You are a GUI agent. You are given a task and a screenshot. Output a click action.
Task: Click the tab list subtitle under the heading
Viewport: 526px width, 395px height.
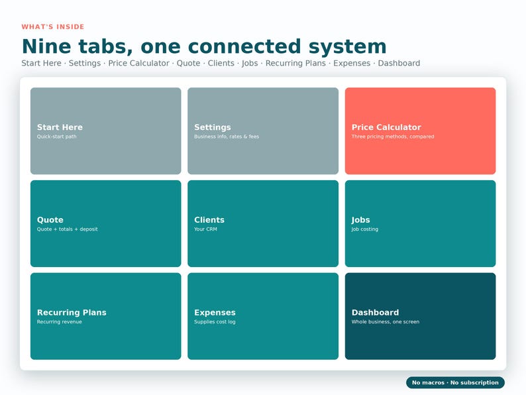(x=221, y=63)
